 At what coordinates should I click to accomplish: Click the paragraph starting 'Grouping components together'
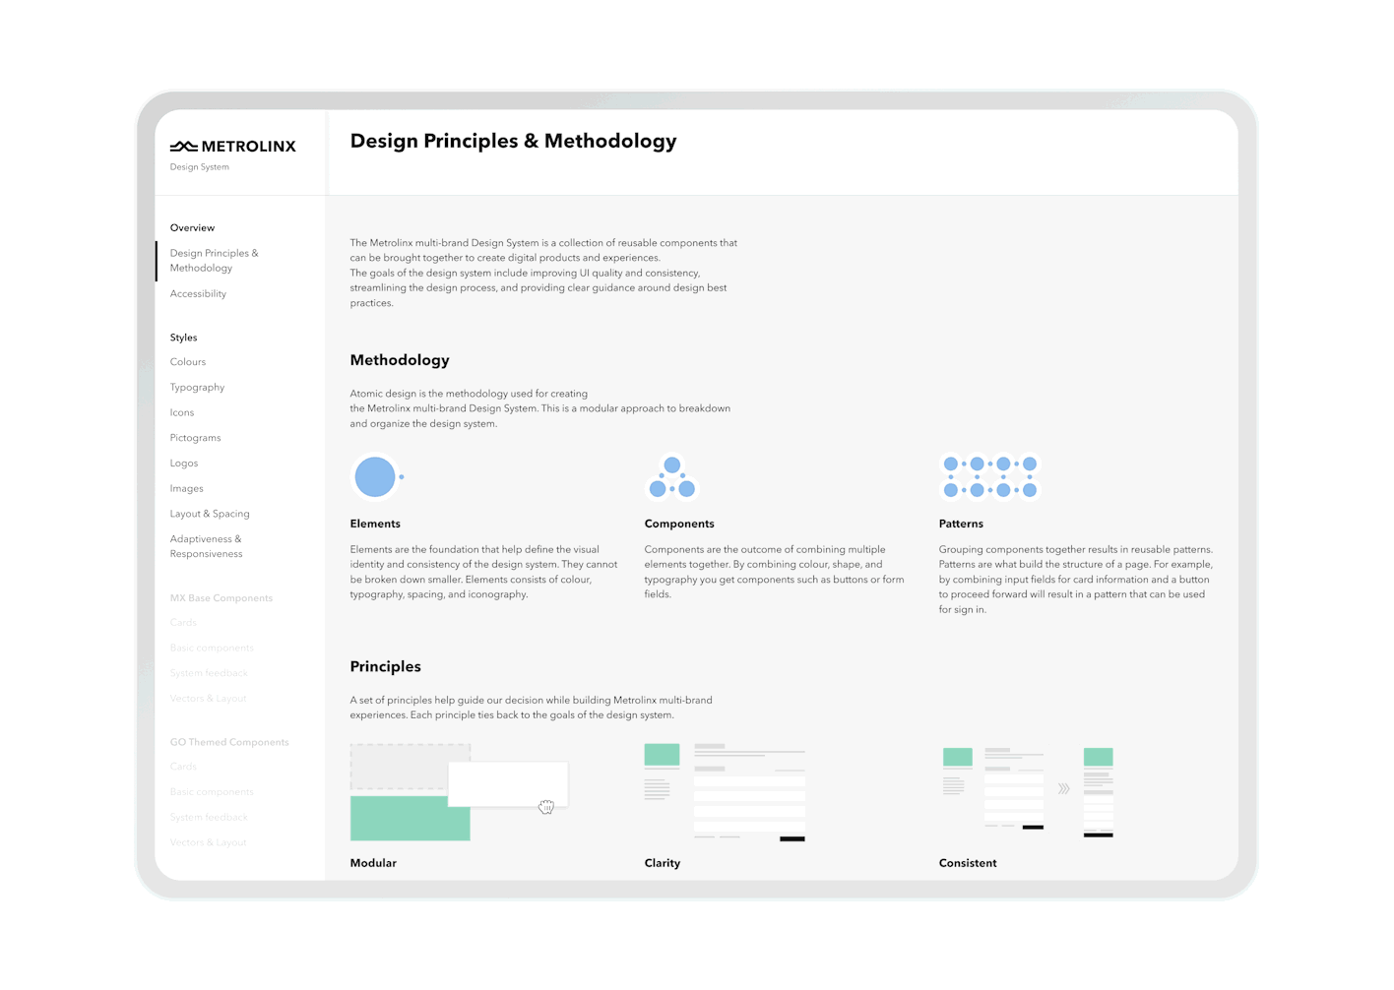point(1076,581)
